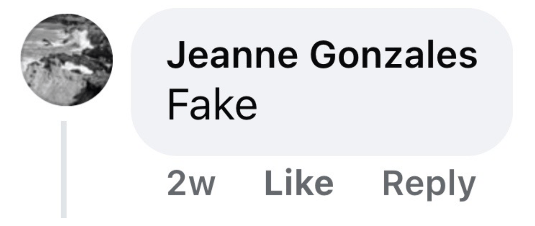Image resolution: width=535 pixels, height=226 pixels.
Task: Click the 2w comment timestamp
Action: (191, 184)
